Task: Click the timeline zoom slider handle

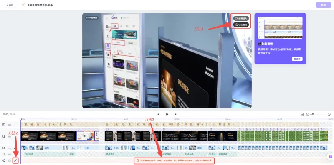Action: 313,114
